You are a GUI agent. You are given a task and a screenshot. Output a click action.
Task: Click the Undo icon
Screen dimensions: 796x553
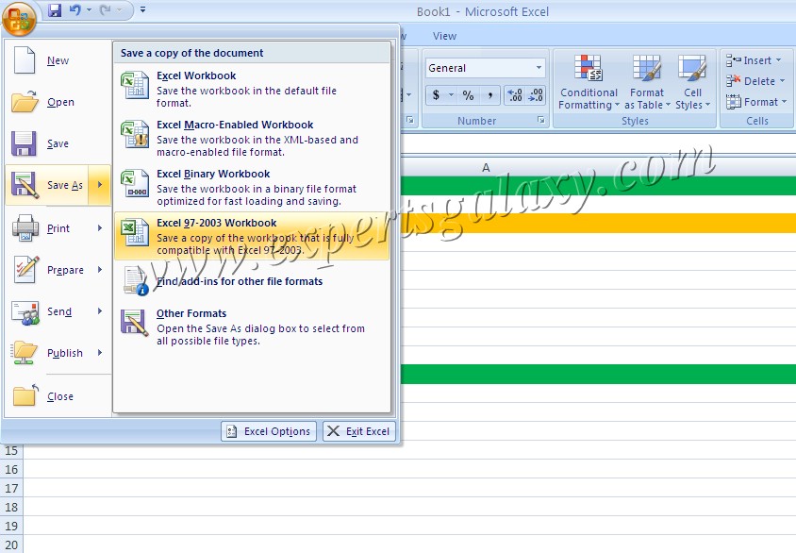click(x=75, y=9)
